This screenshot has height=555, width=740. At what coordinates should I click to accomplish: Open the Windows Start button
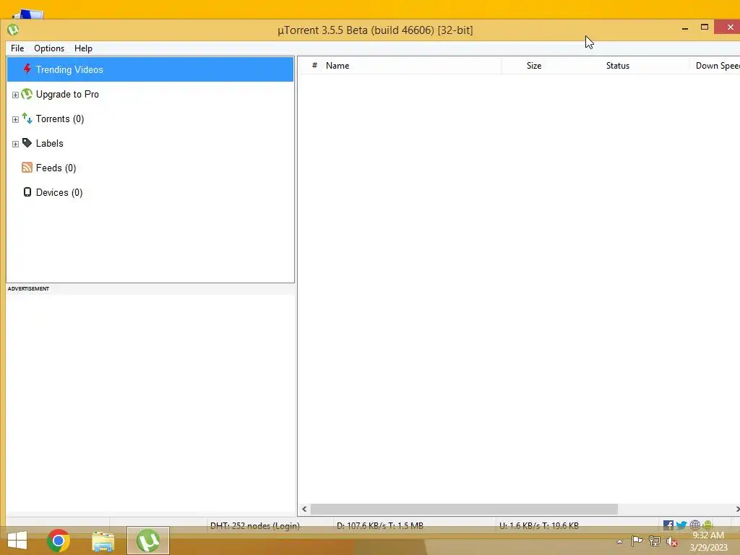(x=17, y=541)
